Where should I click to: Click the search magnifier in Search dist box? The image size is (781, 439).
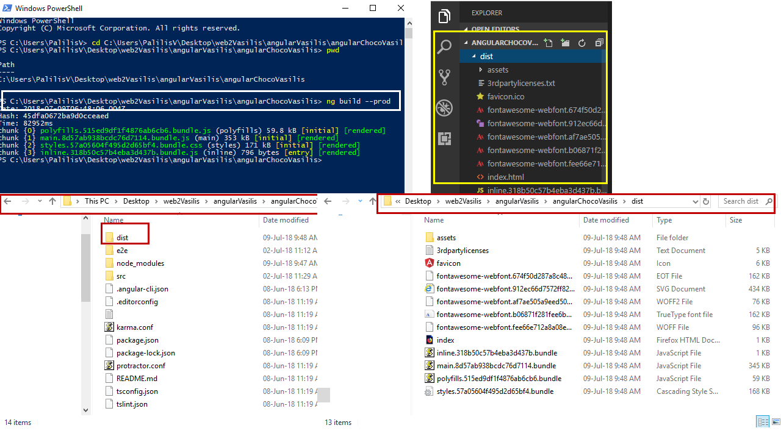pos(769,201)
